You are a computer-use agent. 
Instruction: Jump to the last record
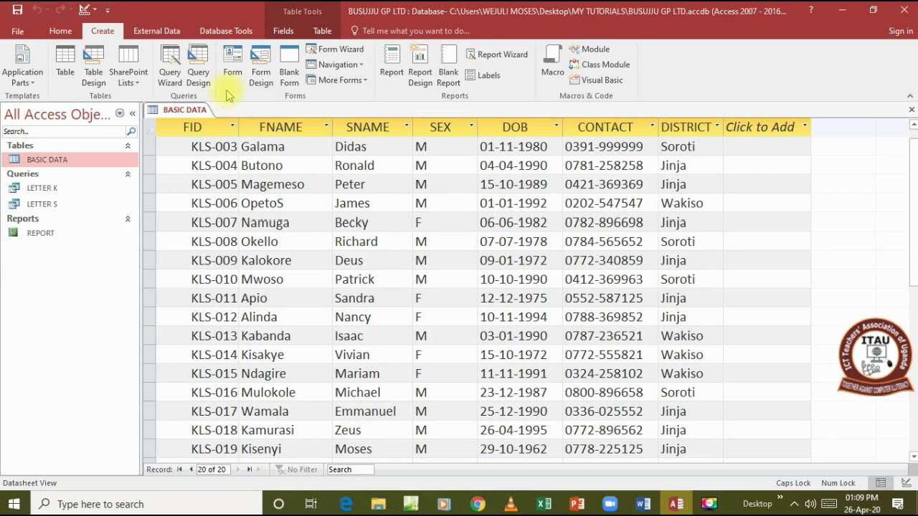tap(249, 469)
